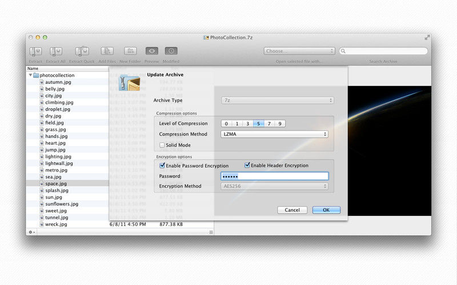Click in the Password field

(x=275, y=176)
